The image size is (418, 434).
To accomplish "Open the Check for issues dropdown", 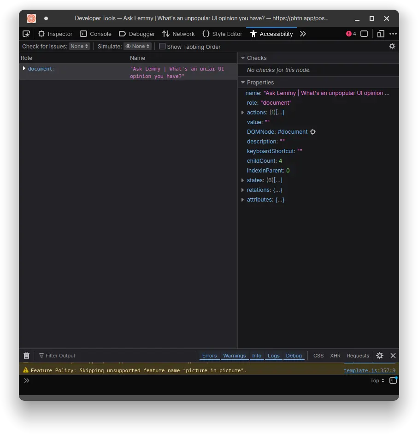I will click(x=79, y=46).
